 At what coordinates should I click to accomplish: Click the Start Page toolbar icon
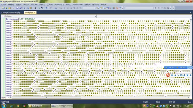(x=113, y=8)
